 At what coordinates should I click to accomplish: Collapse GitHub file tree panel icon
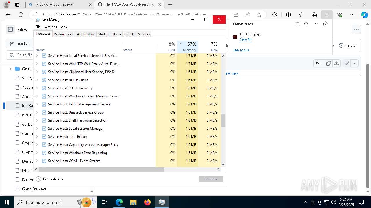pyautogui.click(x=10, y=29)
